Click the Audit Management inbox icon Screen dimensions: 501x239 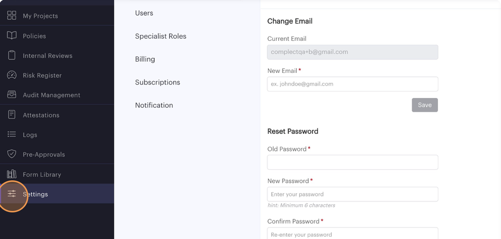(11, 95)
